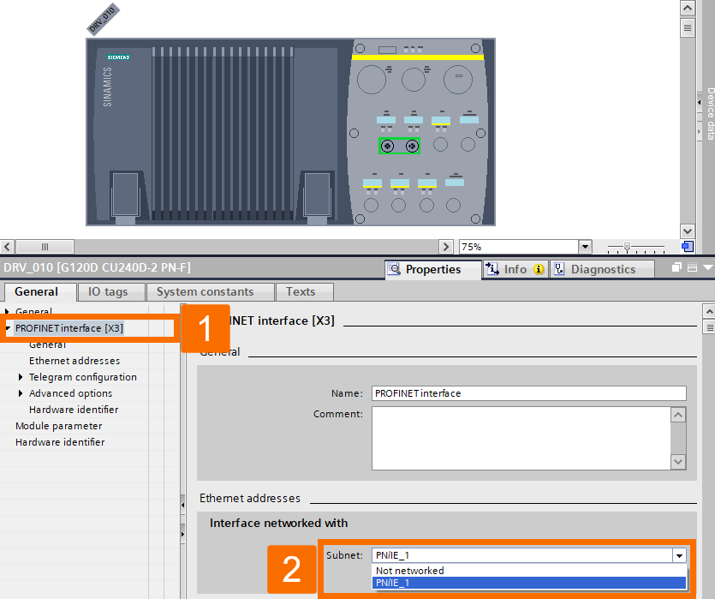Image resolution: width=715 pixels, height=599 pixels.
Task: Click down arrow of Comment box scrollbar
Action: pos(678,462)
